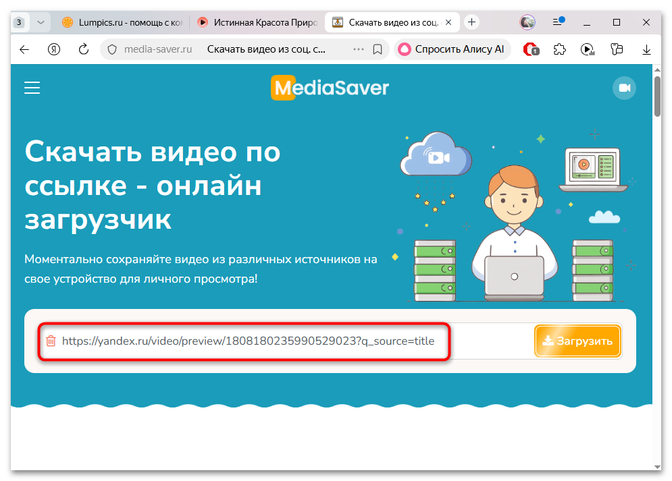This screenshot has width=672, height=481.
Task: Open the MediaSaver hamburger menu
Action: pos(32,88)
